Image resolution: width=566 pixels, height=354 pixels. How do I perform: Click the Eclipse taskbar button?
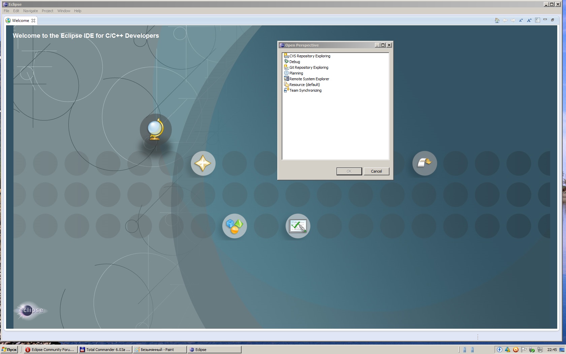pyautogui.click(x=214, y=350)
